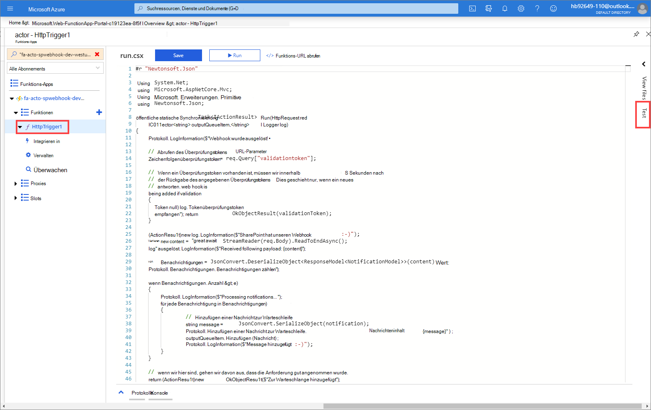
Task: Expand the Slots tree node
Action: pyautogui.click(x=16, y=198)
